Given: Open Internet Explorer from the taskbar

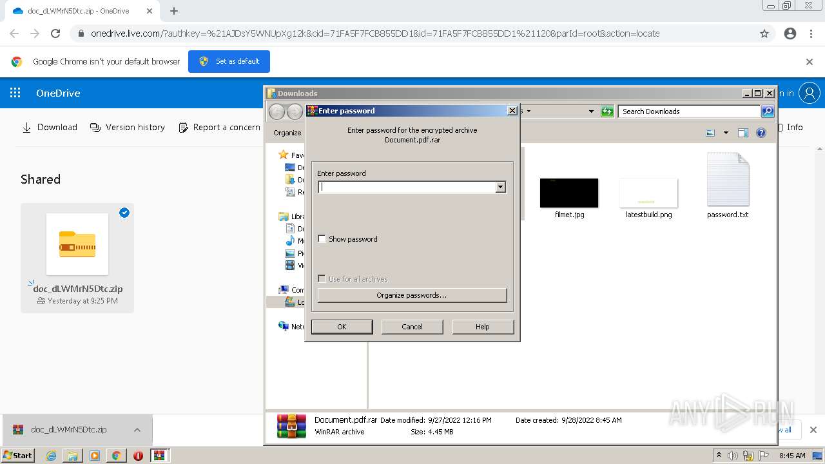Looking at the screenshot, I should click(x=51, y=456).
